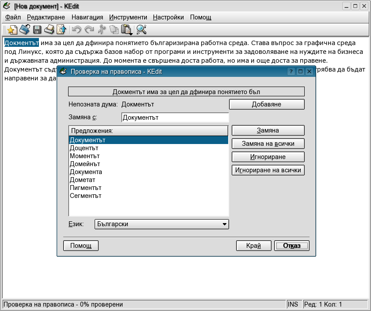The width and height of the screenshot is (371, 311).
Task: Click the question mark help icon in dialog title bar
Action: (291, 72)
